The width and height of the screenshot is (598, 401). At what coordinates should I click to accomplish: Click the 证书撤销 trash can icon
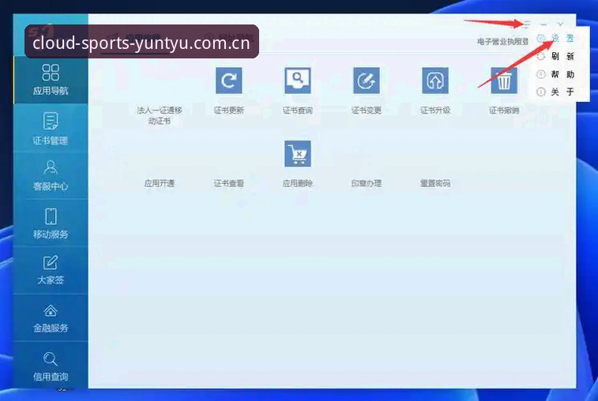tap(504, 81)
